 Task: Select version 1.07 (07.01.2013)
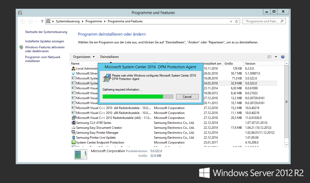point(256,123)
